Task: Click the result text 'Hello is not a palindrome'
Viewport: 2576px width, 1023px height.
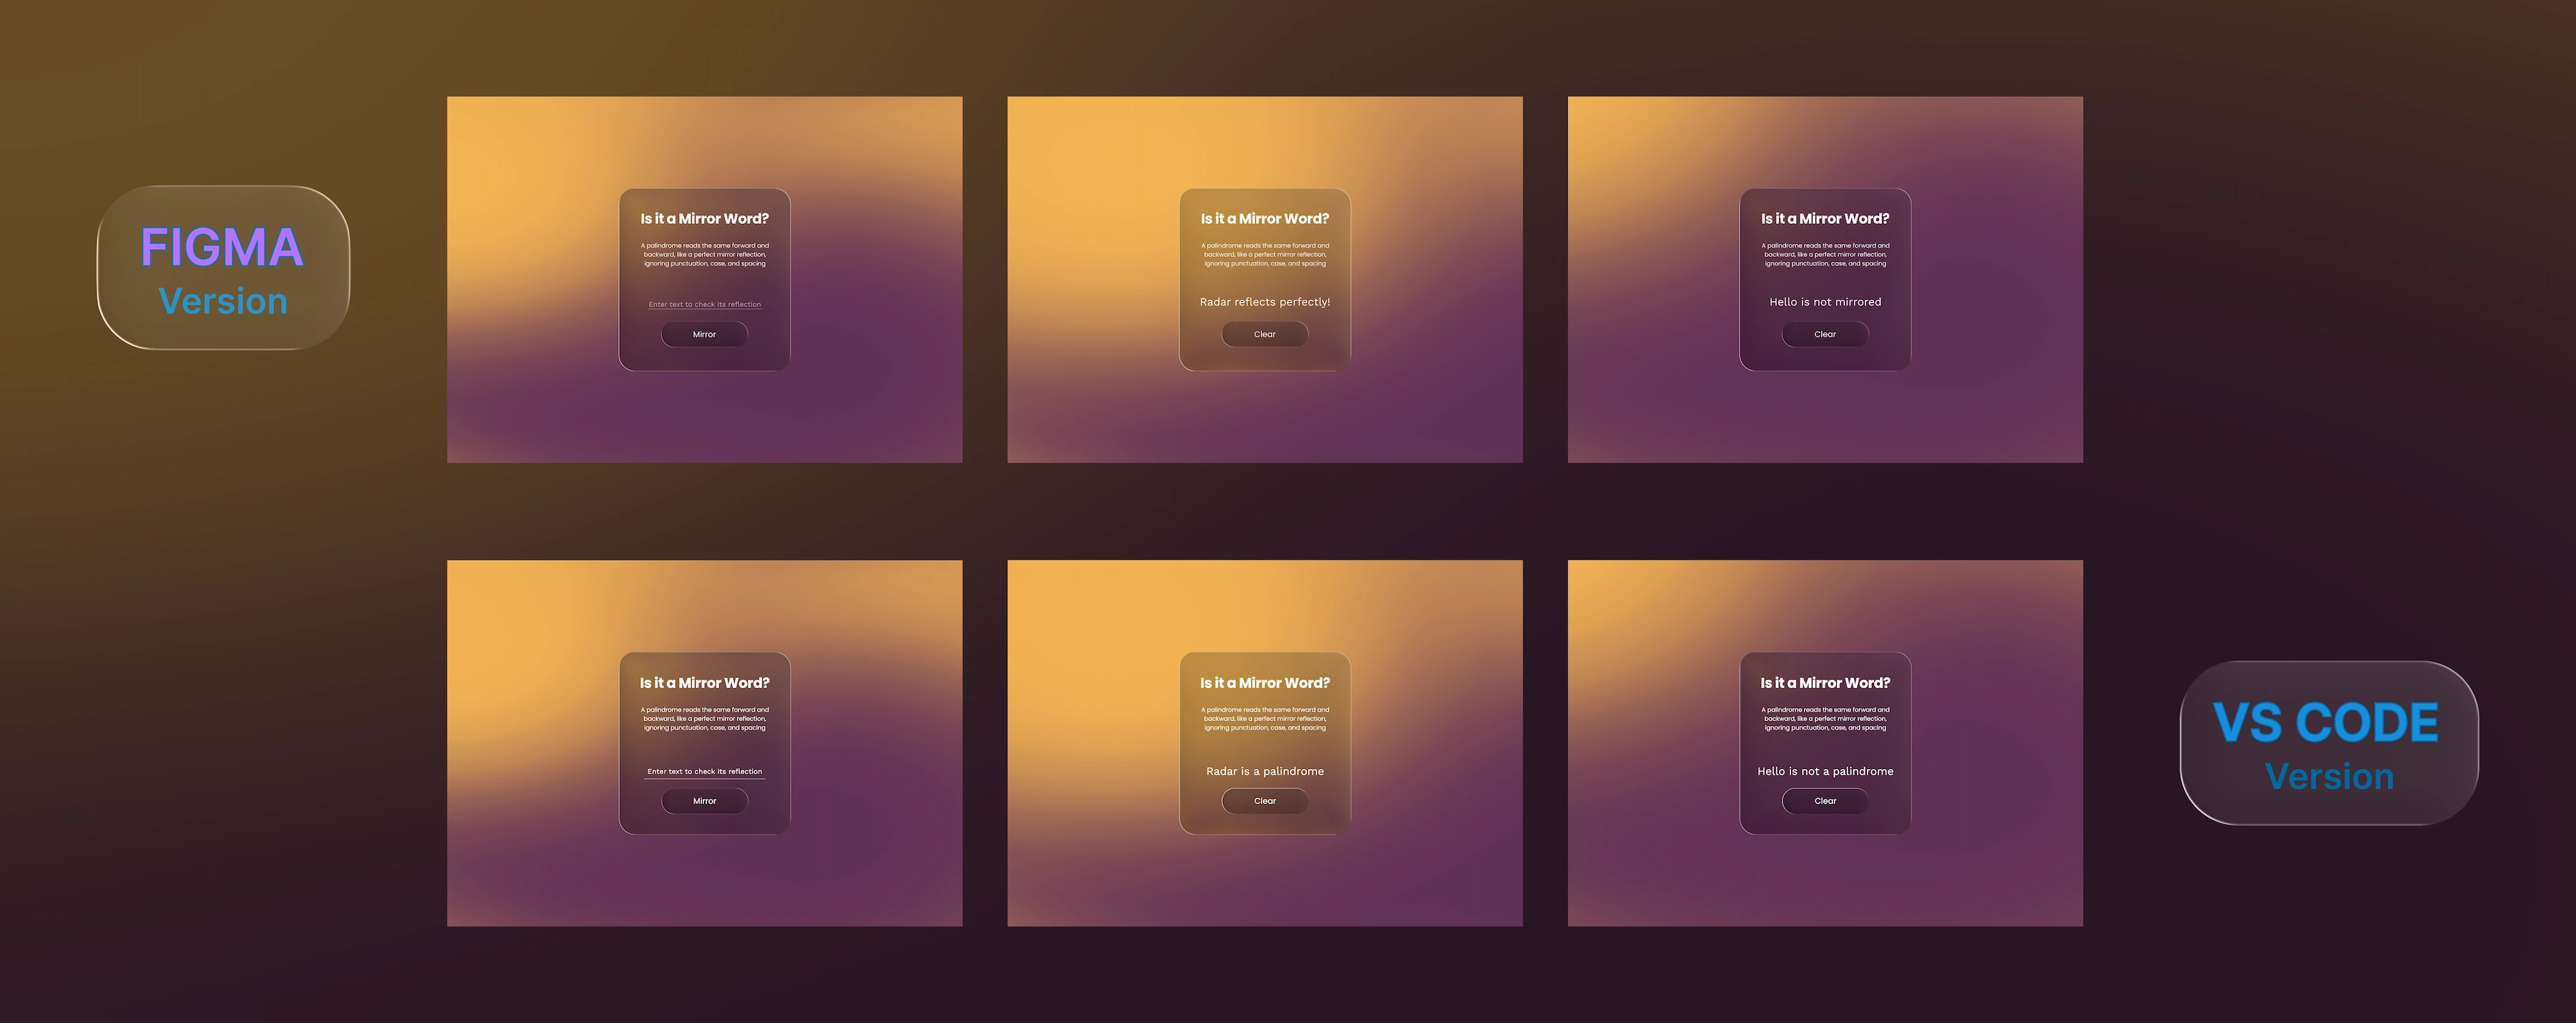Action: pyautogui.click(x=1824, y=771)
